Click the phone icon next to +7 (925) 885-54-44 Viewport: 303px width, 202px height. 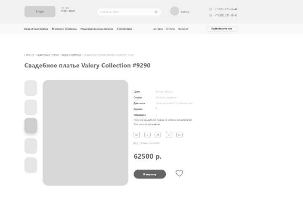[211, 9]
